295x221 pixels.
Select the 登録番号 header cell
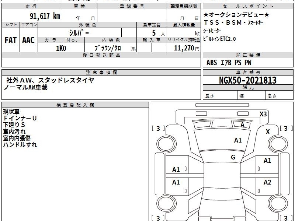tap(132, 6)
